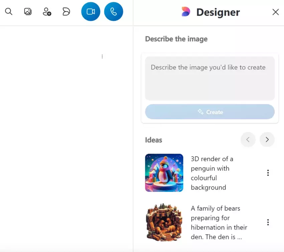Select the penguin idea thumbnail
This screenshot has width=284, height=252.
pos(164,173)
